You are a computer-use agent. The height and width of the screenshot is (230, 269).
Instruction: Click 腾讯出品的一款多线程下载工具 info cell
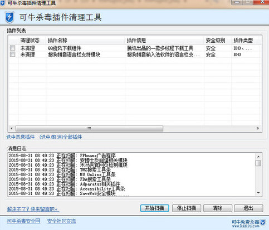(160, 48)
